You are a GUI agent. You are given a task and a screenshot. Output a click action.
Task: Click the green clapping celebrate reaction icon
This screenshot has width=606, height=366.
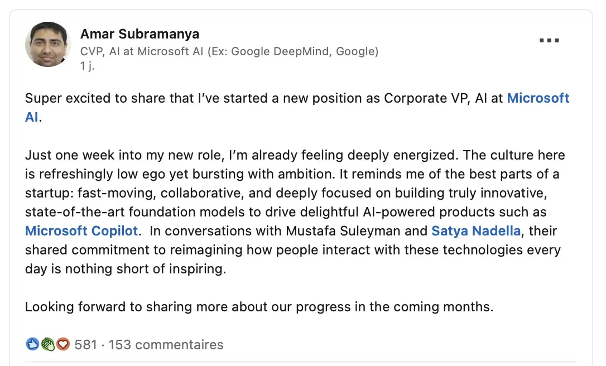pos(47,345)
